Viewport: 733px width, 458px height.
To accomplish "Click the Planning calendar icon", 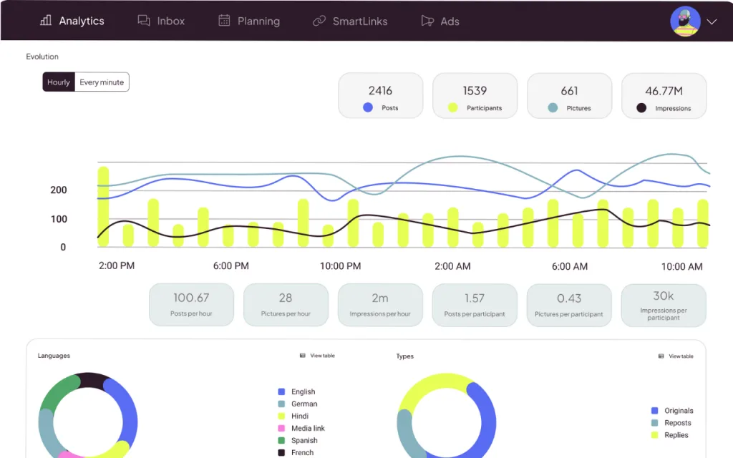I will pyautogui.click(x=224, y=21).
